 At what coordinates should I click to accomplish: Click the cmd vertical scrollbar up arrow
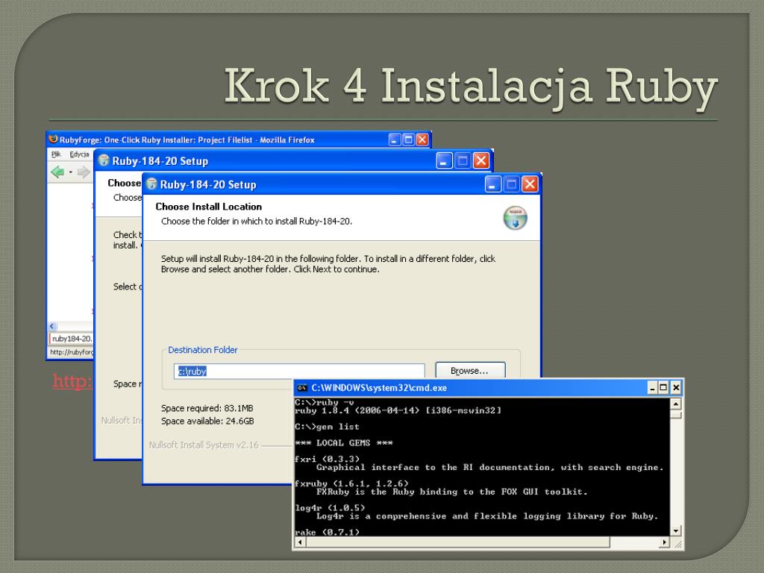click(x=676, y=404)
